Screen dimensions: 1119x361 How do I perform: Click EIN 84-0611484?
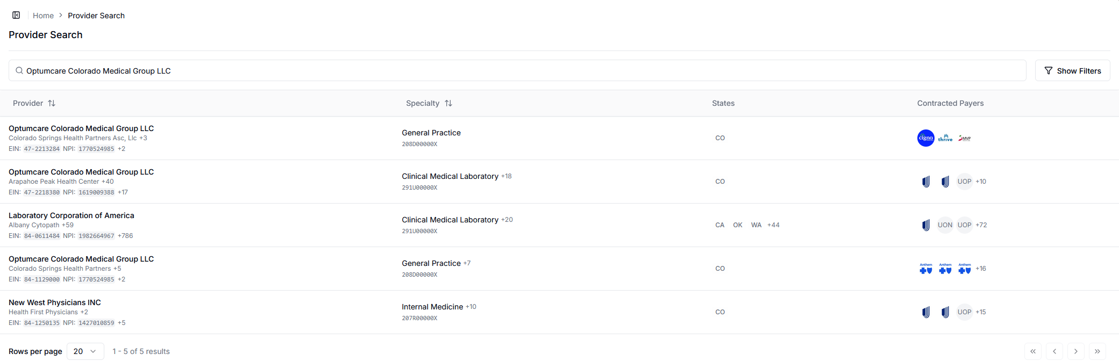pos(42,236)
